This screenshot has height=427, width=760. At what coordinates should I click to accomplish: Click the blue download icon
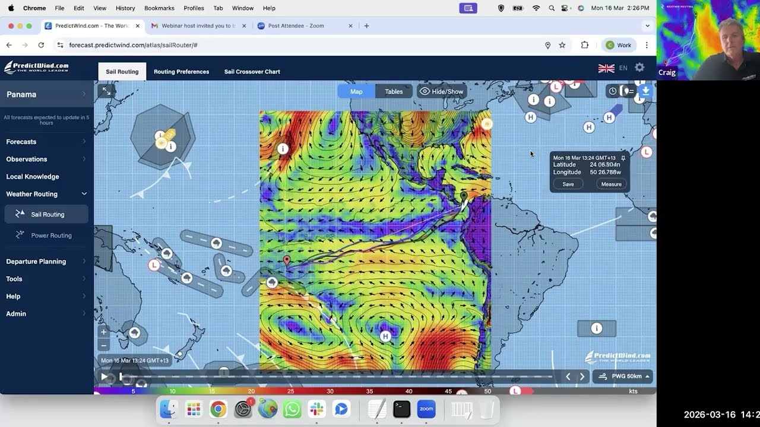tap(645, 91)
